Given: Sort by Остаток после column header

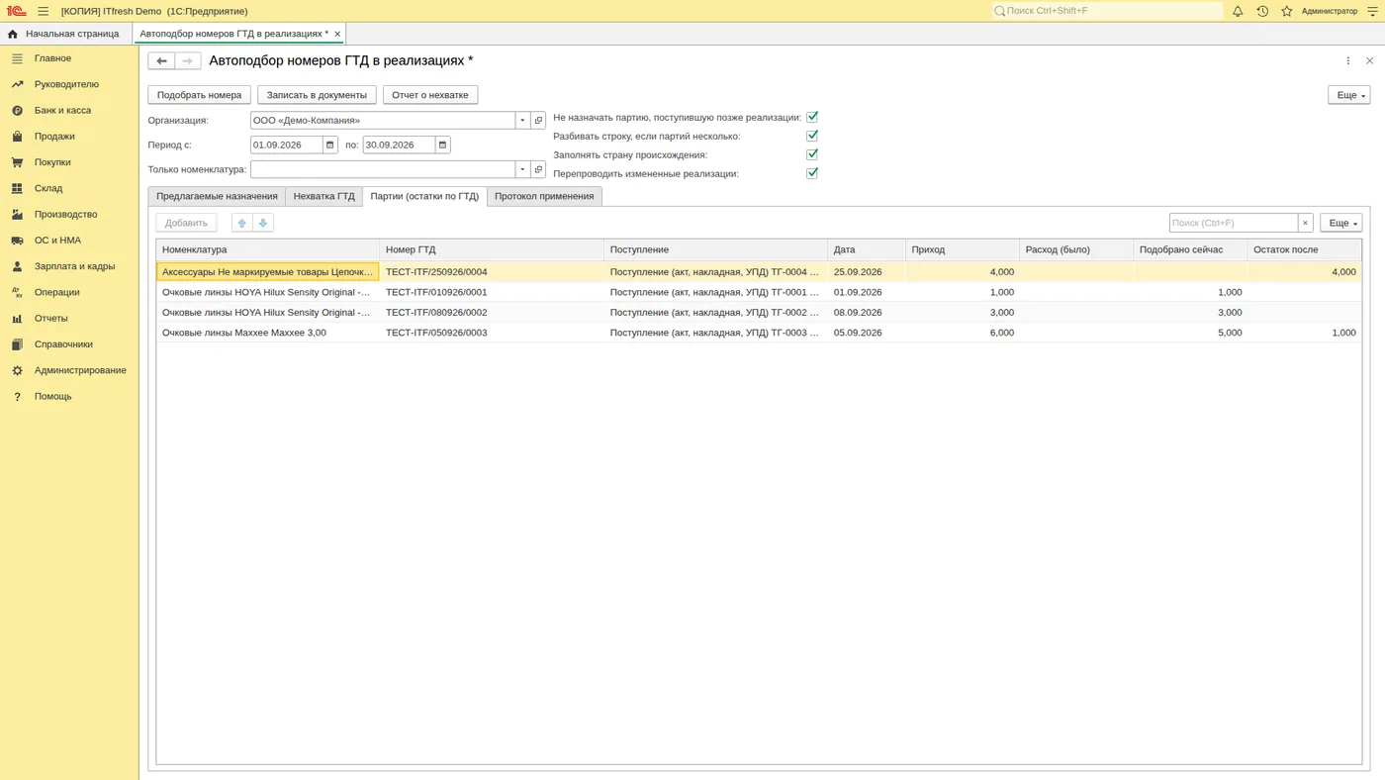Looking at the screenshot, I should tap(1304, 249).
